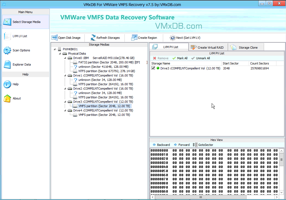Collapse the Drive3 COMPELNT node
The width and height of the screenshot is (286, 200).
[65, 102]
